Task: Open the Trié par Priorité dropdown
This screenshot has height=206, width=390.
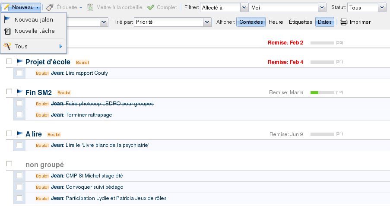Action: tap(207, 22)
